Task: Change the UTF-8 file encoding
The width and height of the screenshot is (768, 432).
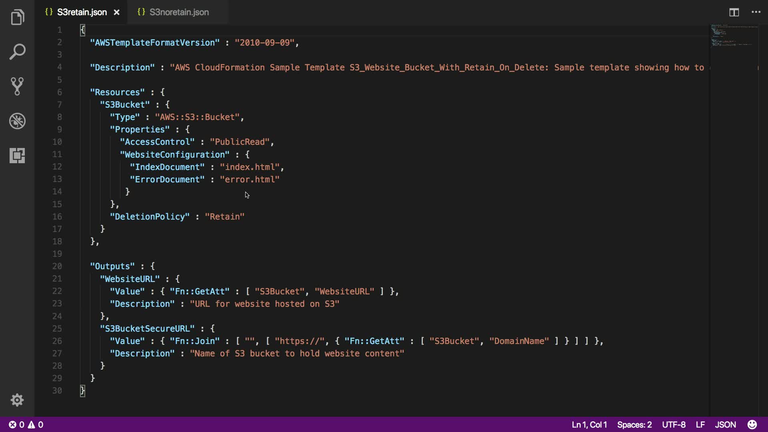Action: tap(674, 424)
